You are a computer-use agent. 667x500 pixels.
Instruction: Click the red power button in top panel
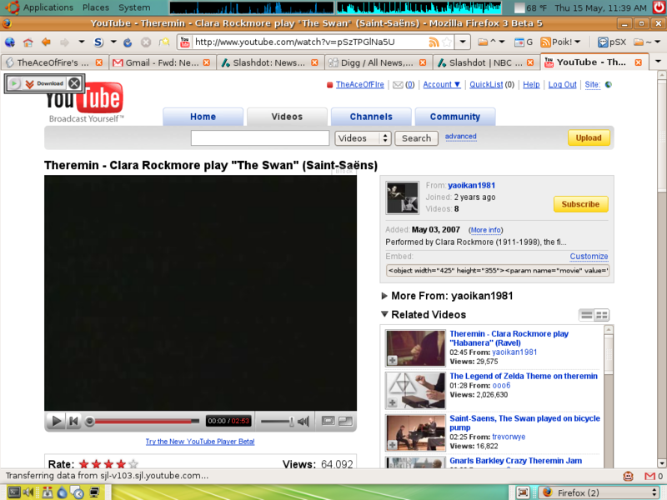659,7
